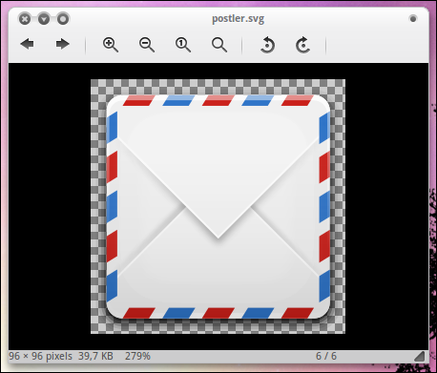Click the '279%' zoom level text
The image size is (437, 373).
137,356
